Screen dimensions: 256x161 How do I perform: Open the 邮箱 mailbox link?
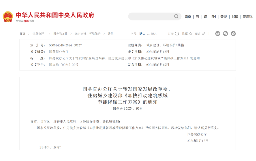coord(235,17)
